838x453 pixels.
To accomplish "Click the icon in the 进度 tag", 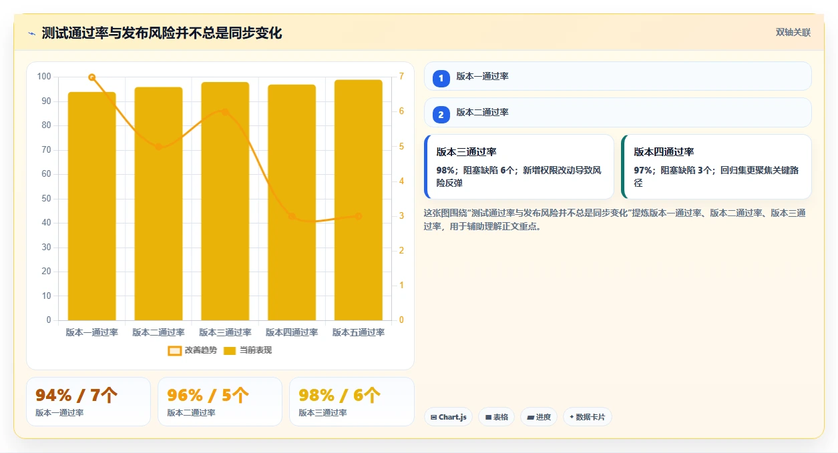I will pyautogui.click(x=530, y=418).
